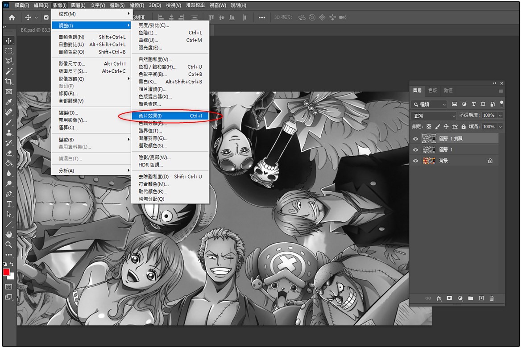Screen dimensions: 522x348
Task: Select the Move tool in toolbox
Action: point(8,41)
